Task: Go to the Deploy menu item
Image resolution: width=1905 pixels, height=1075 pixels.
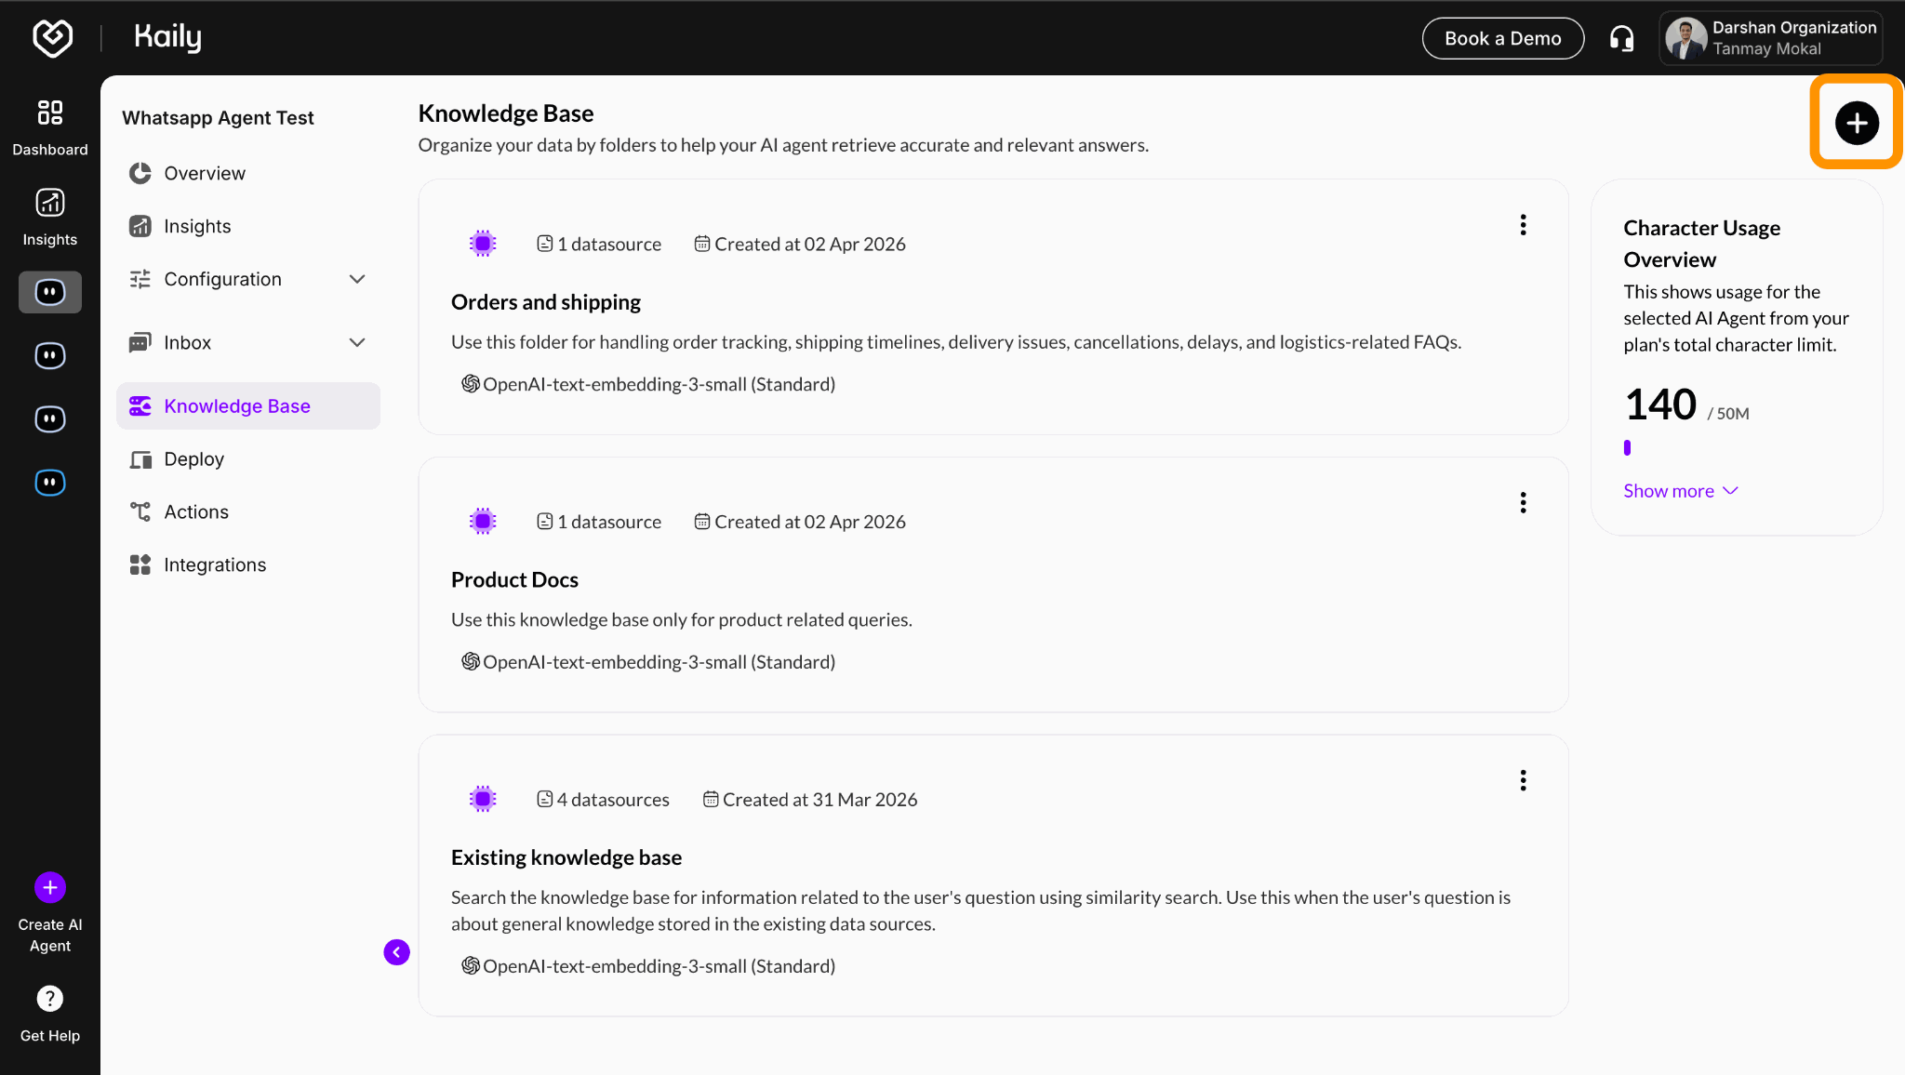Action: [x=193, y=459]
